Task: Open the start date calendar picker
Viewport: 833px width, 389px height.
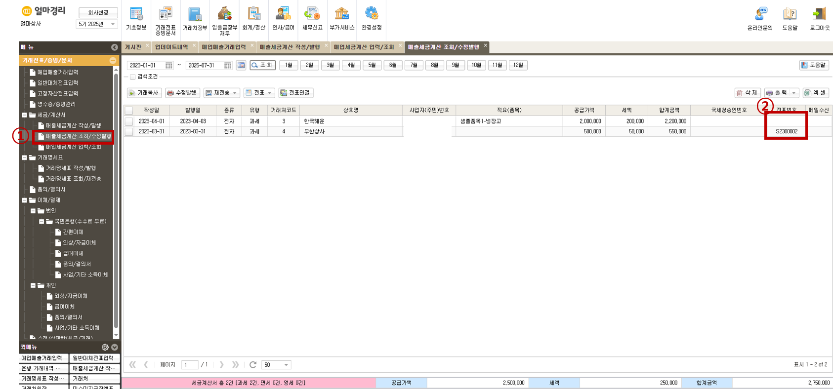Action: coord(169,65)
